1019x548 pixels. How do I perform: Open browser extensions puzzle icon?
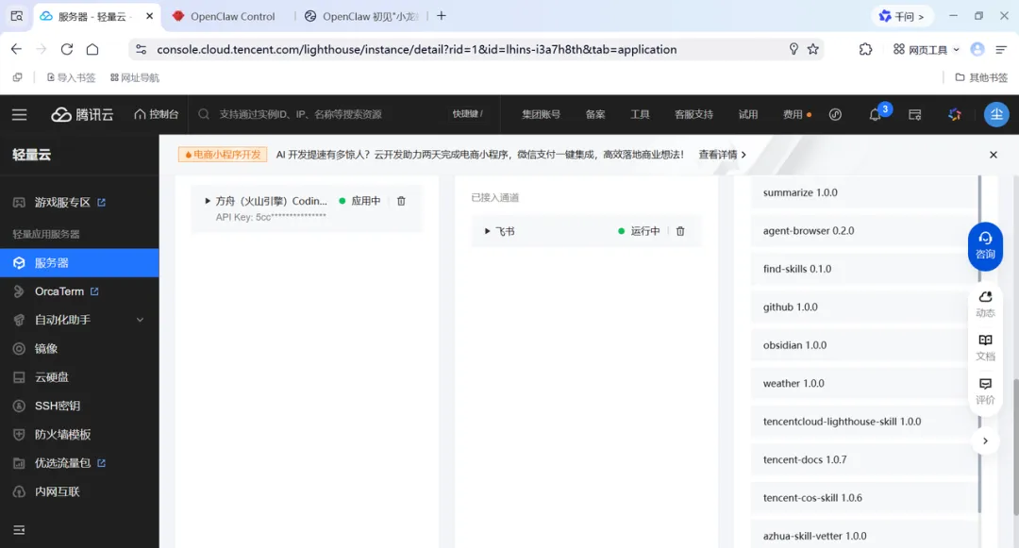pyautogui.click(x=865, y=49)
